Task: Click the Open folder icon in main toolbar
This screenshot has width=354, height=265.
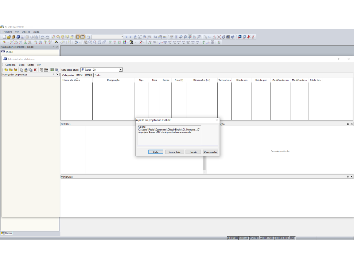Action: [x=9, y=37]
